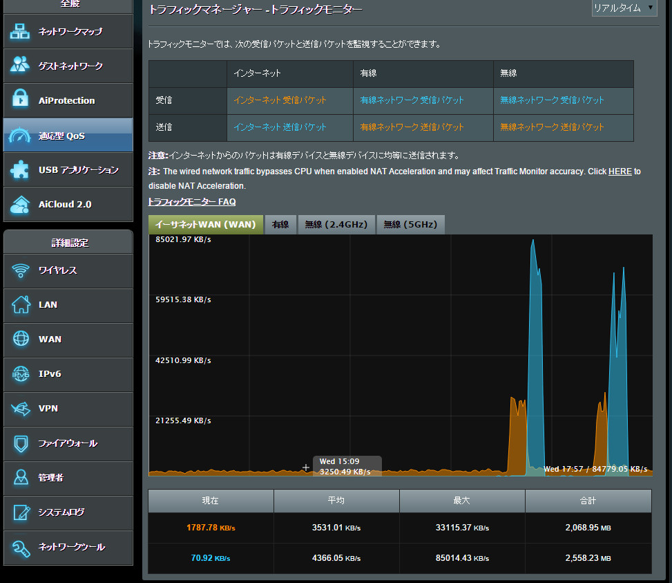The height and width of the screenshot is (583, 672).
Task: Click the ゲストネットワーク people icon
Action: coord(20,65)
